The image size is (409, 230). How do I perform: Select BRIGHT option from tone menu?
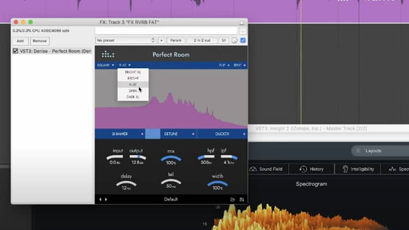(133, 78)
